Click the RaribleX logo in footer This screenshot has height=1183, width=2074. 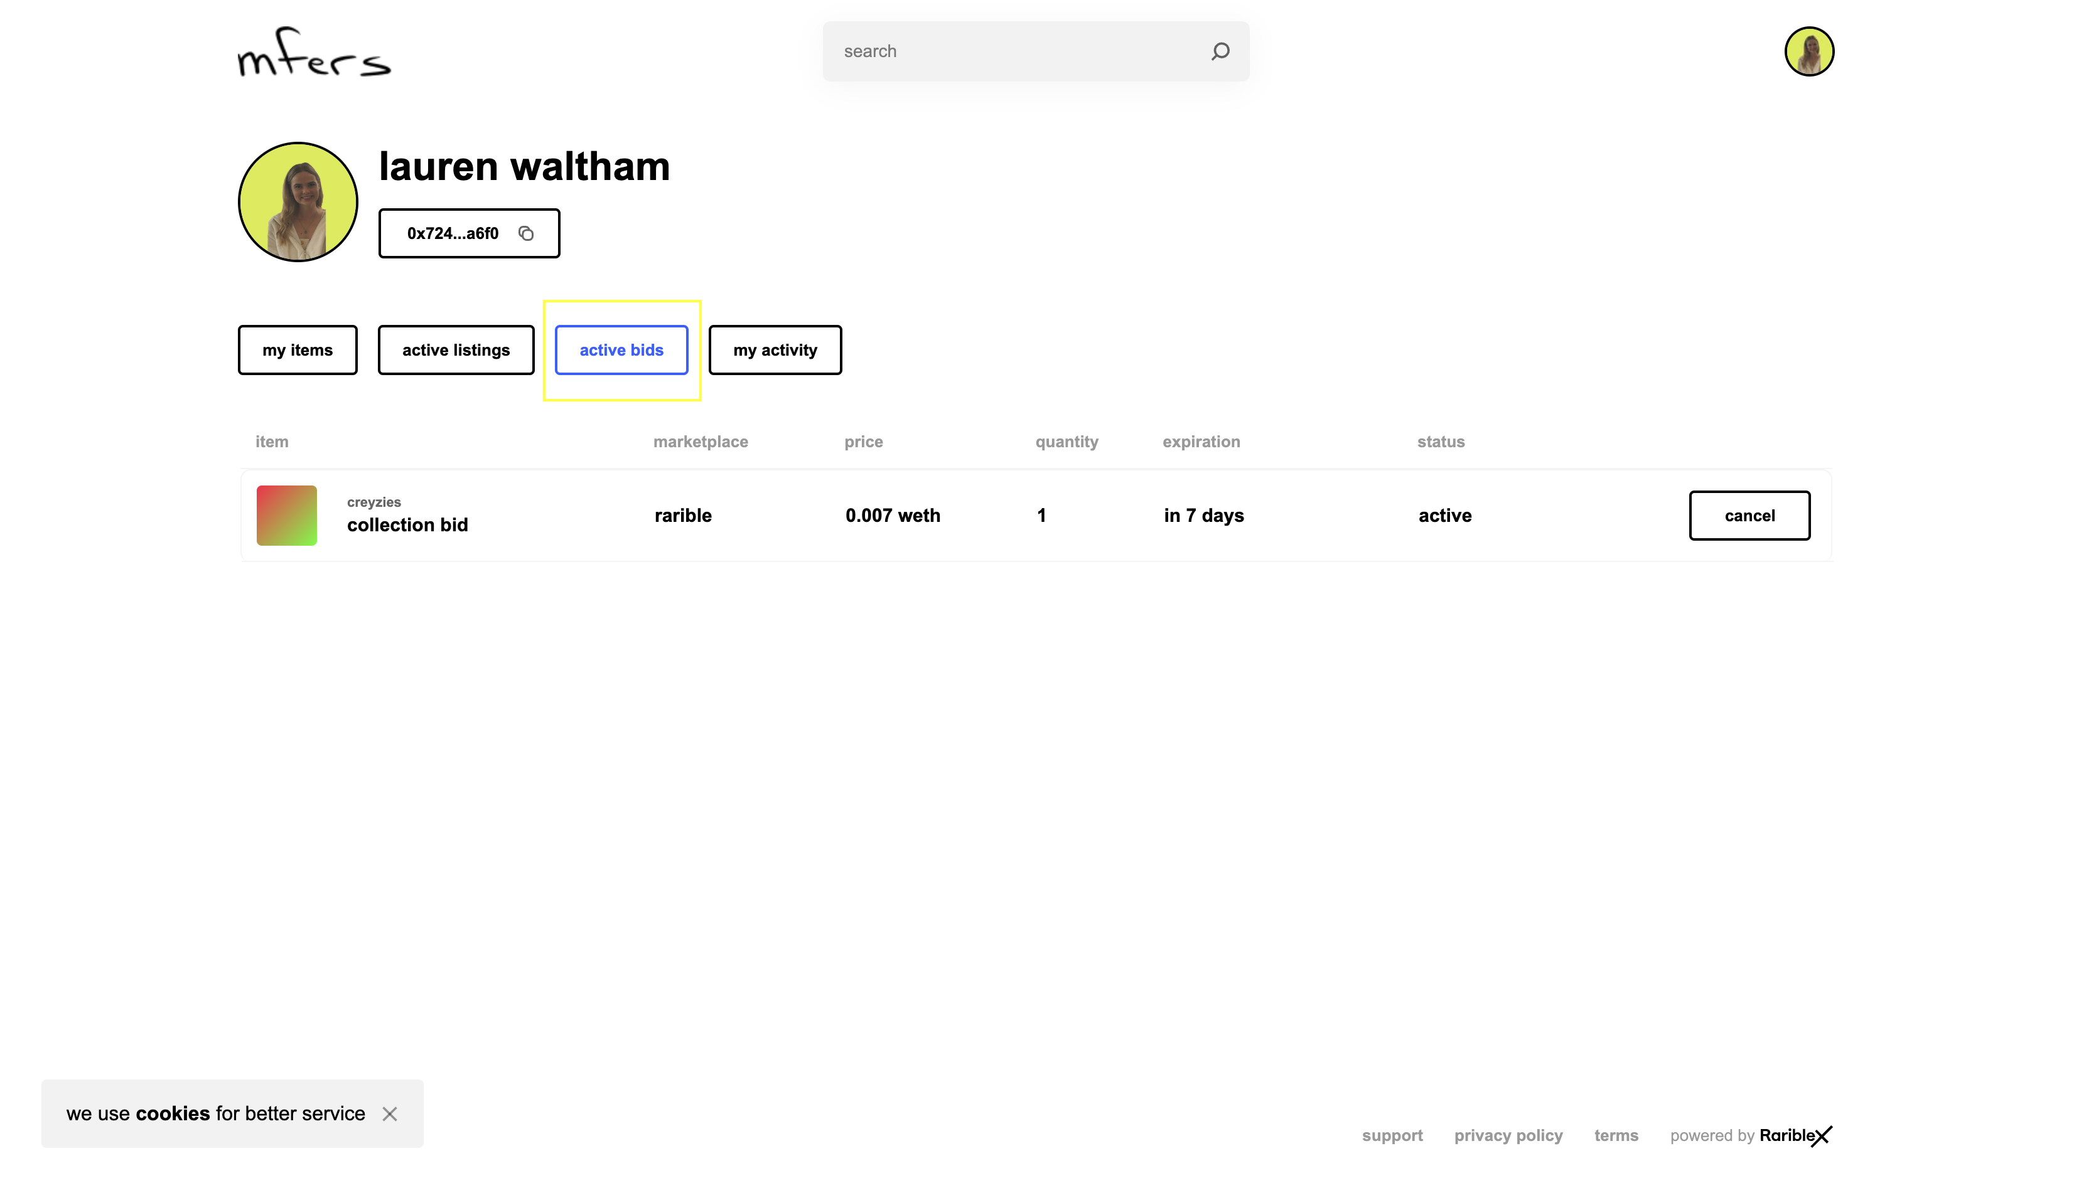click(x=1795, y=1135)
